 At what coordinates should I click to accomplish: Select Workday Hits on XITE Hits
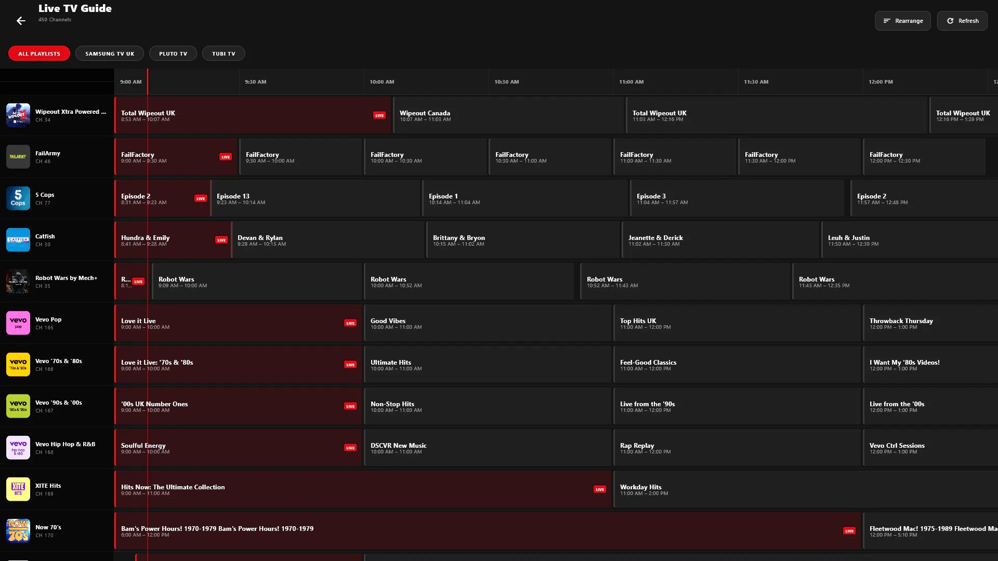click(806, 489)
